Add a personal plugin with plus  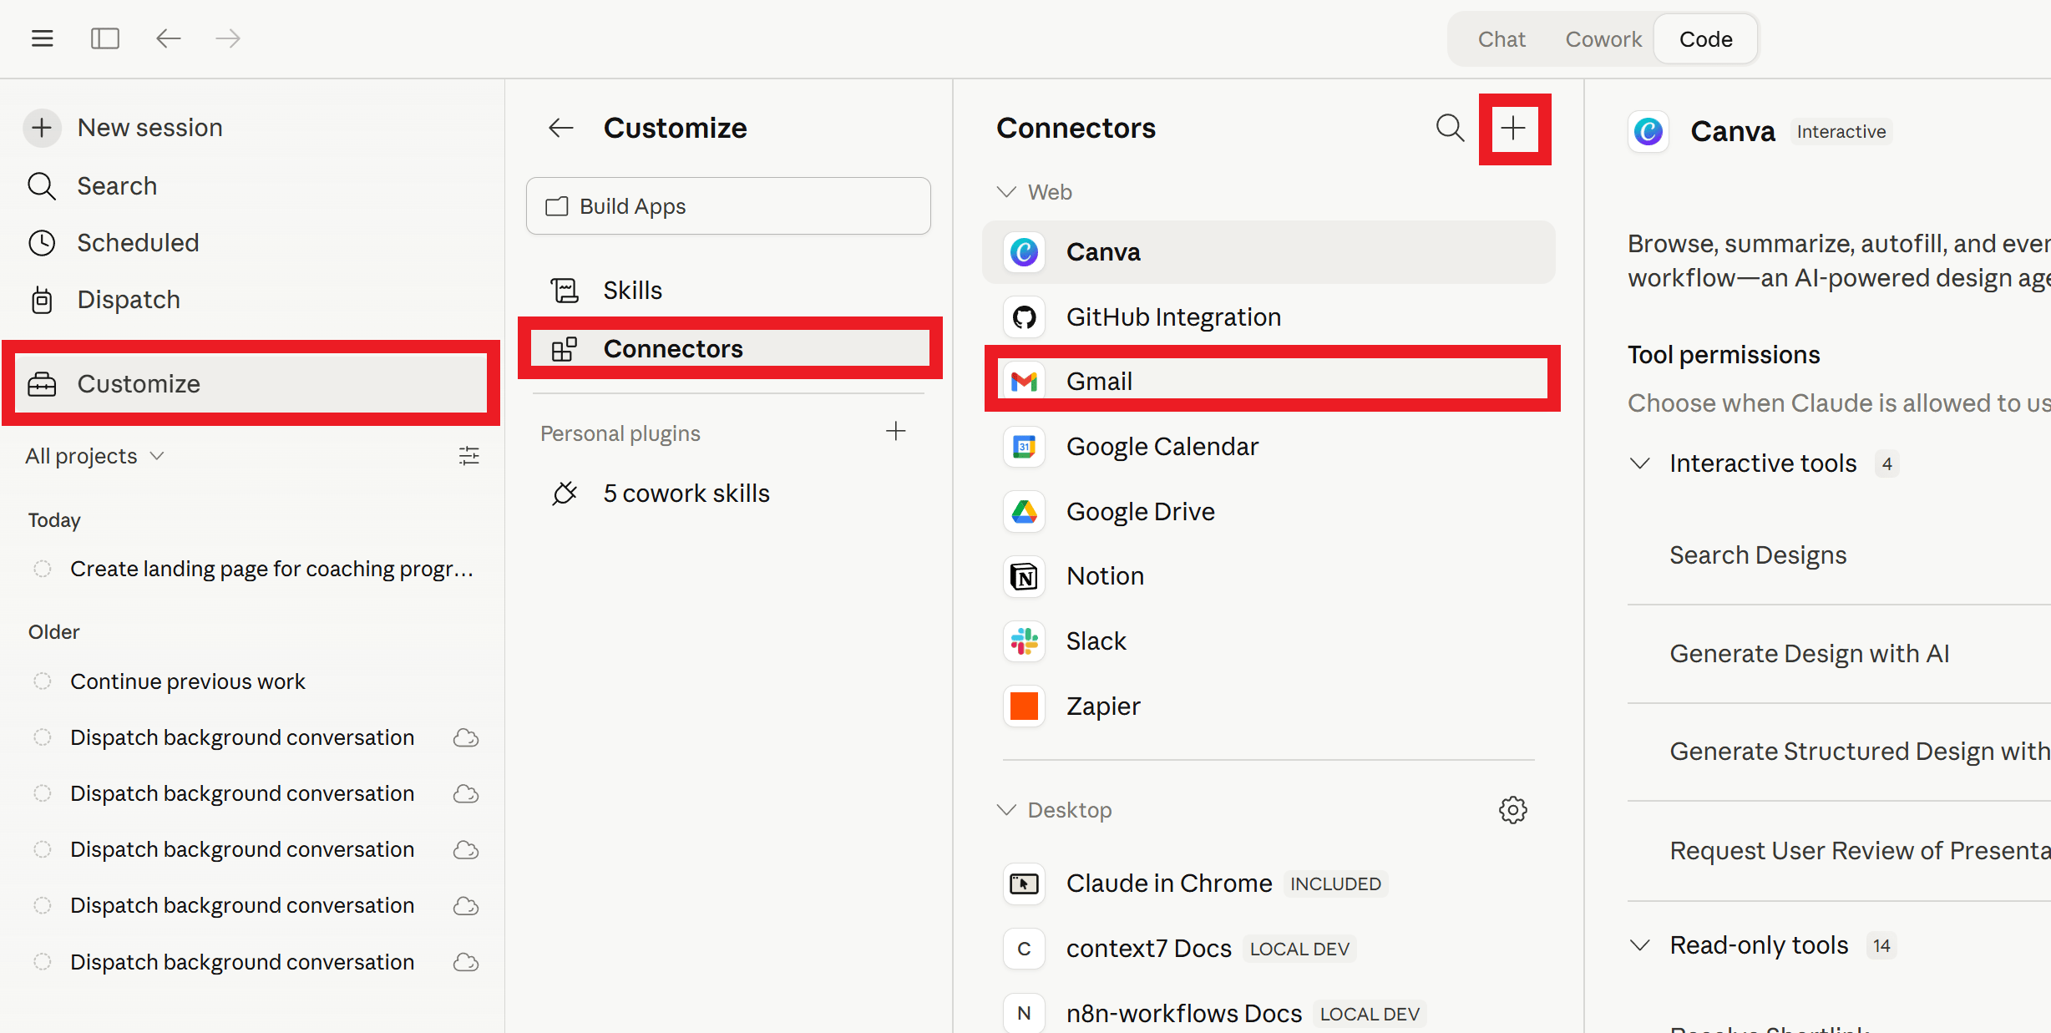[x=896, y=432]
